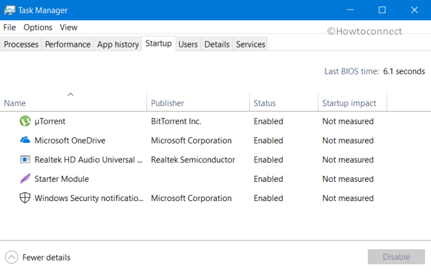Click Enabled status for µTorrent
This screenshot has width=431, height=273.
268,121
